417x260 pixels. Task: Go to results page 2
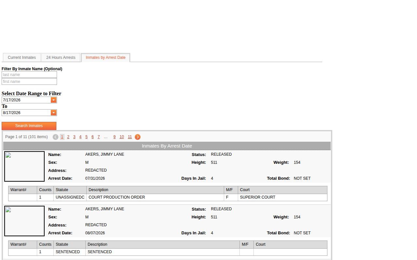(x=68, y=137)
